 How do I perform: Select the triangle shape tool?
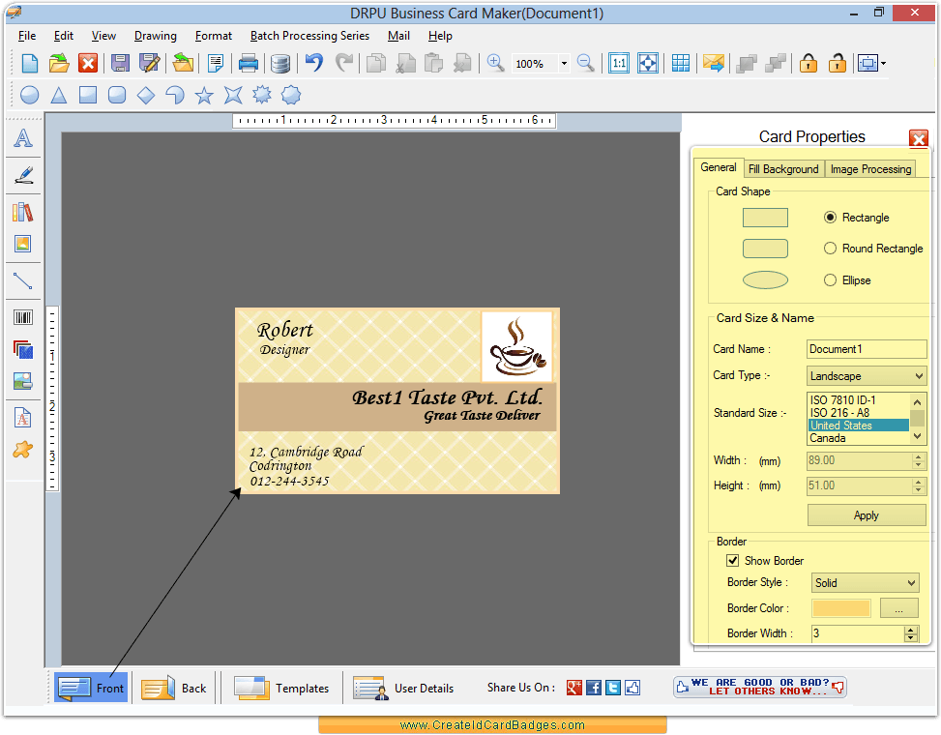tap(58, 95)
